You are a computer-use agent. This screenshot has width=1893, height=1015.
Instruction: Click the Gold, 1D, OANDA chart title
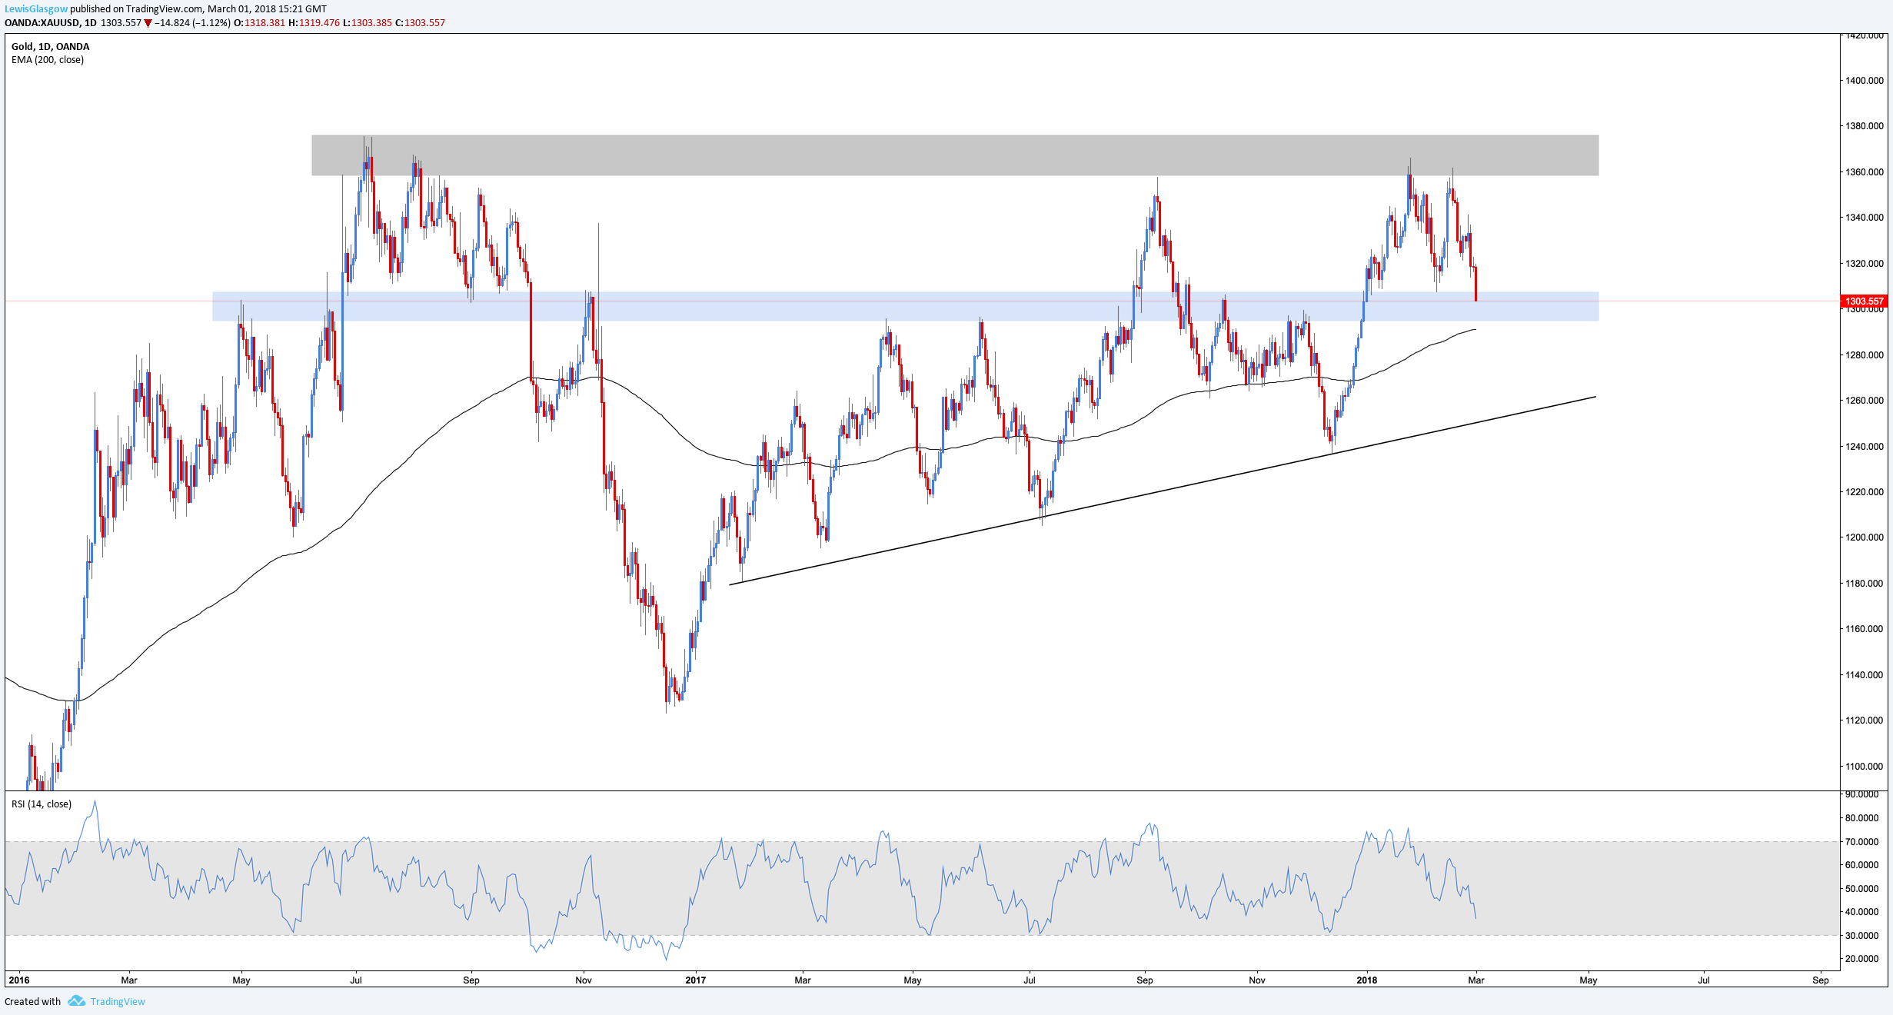pyautogui.click(x=50, y=46)
